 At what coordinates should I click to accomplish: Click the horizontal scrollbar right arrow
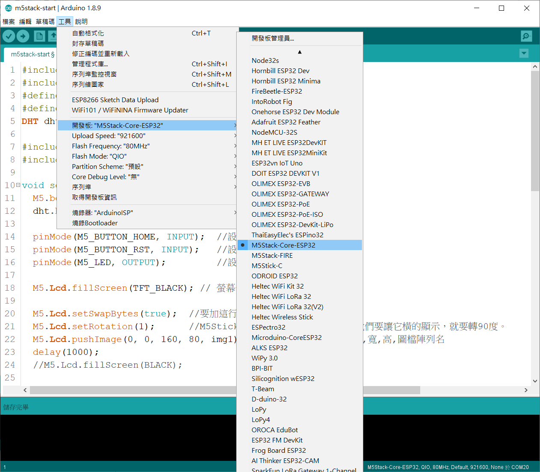(526, 390)
